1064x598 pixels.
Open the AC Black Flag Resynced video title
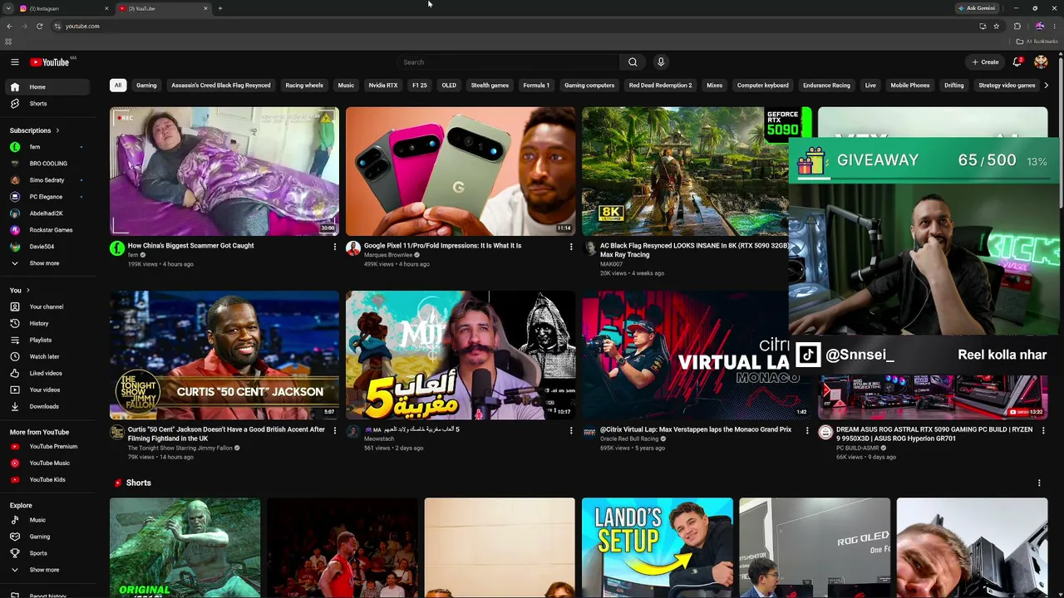(x=694, y=250)
